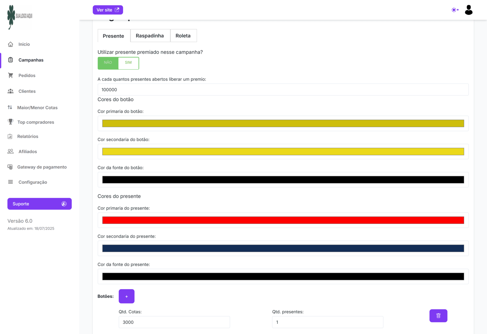
Task: Click the Inicio home icon
Action: [x=11, y=44]
